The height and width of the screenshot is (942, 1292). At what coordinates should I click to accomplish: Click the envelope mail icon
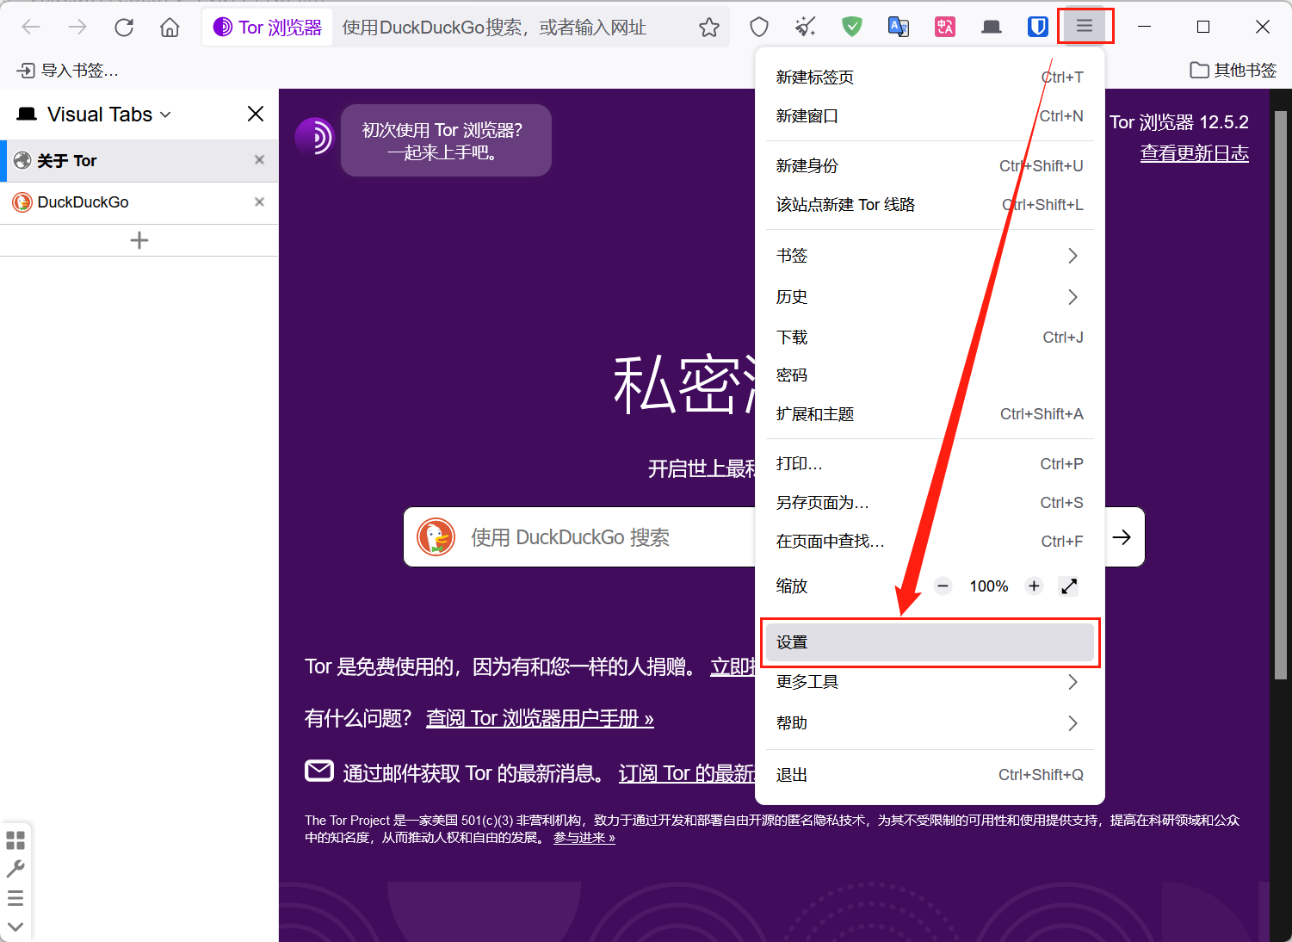click(319, 771)
